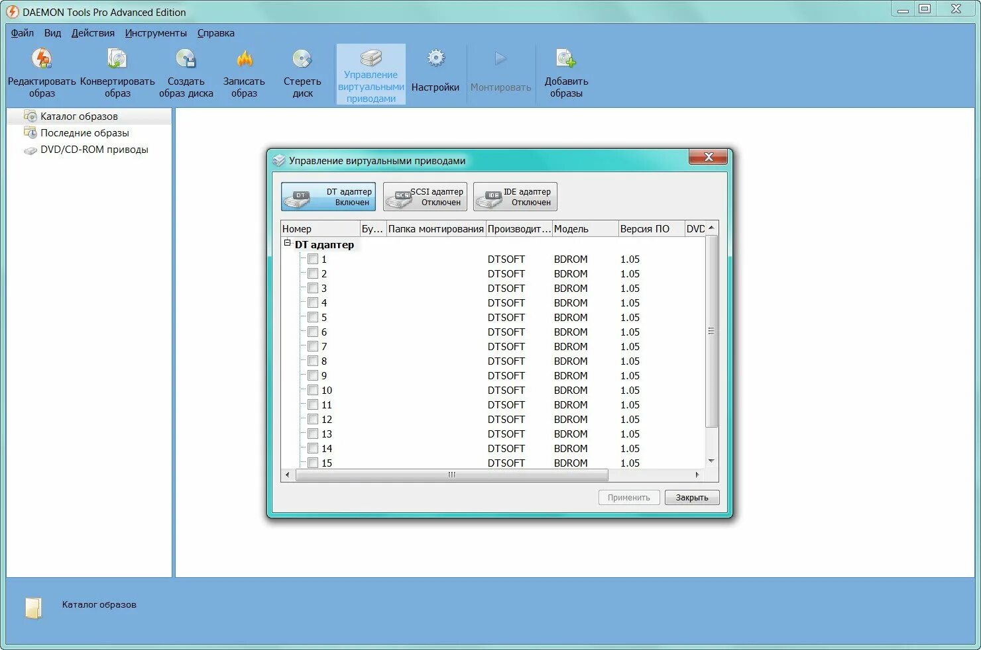Minimize the DAEMON Tools main window
This screenshot has height=650, width=981.
[x=903, y=9]
